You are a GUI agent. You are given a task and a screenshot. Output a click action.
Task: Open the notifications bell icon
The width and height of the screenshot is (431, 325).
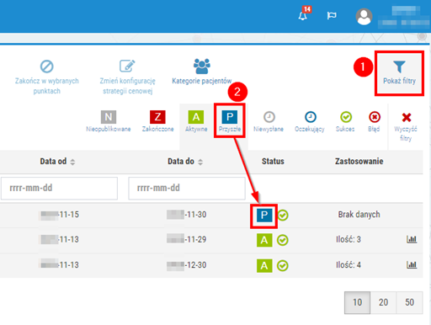(x=303, y=15)
